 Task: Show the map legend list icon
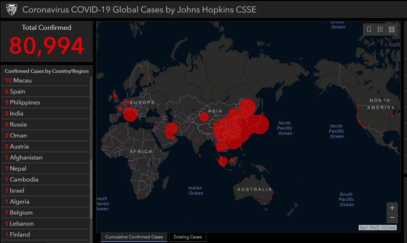point(380,29)
